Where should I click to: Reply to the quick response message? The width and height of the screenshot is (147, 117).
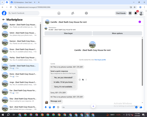pos(83,80)
